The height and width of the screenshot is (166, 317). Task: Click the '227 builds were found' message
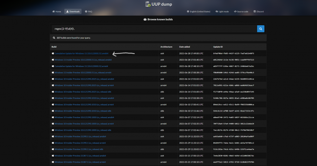pos(74,38)
